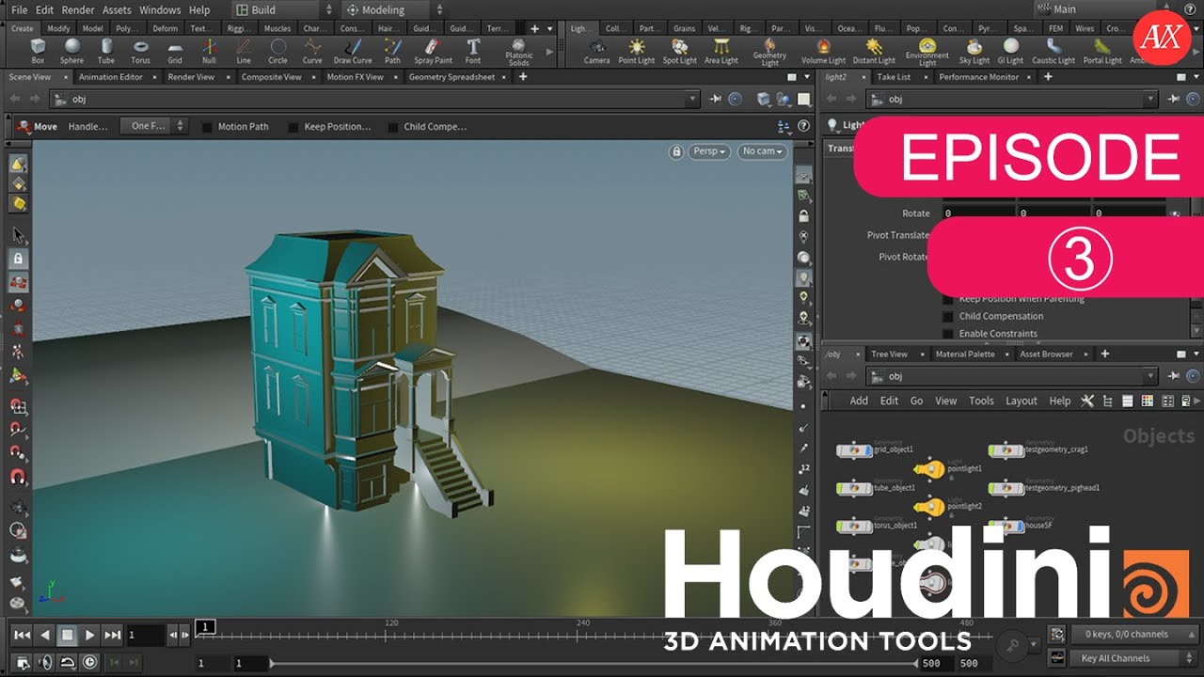This screenshot has width=1204, height=677.
Task: Toggle realtime playback button
Action: [89, 662]
